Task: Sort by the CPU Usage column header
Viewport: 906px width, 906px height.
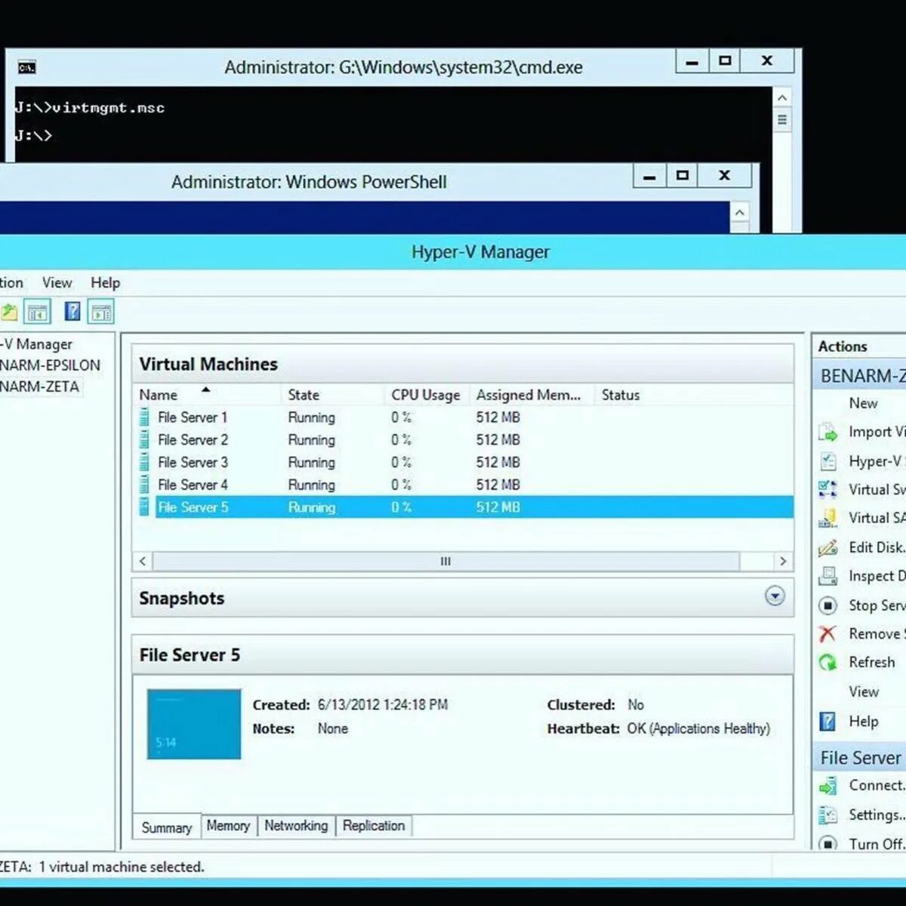Action: [x=427, y=395]
